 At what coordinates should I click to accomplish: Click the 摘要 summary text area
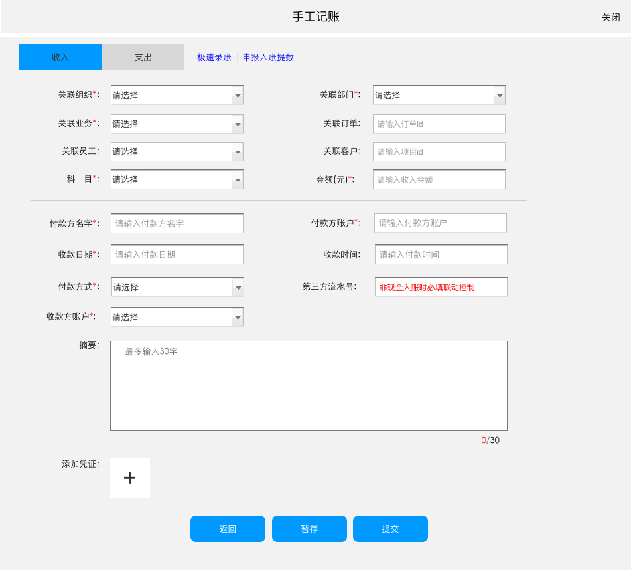click(x=309, y=385)
